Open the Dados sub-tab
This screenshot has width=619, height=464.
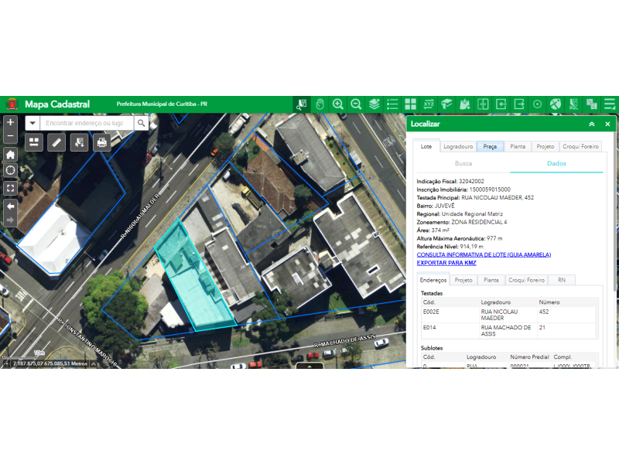(x=556, y=163)
